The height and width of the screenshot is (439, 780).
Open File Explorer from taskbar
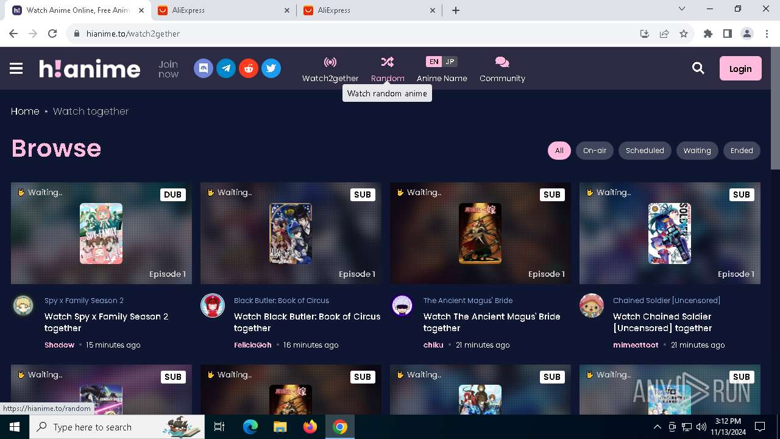(280, 427)
